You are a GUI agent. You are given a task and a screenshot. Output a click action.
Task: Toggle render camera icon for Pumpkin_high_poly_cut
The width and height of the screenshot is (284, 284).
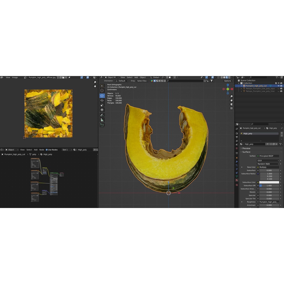pyautogui.click(x=281, y=86)
